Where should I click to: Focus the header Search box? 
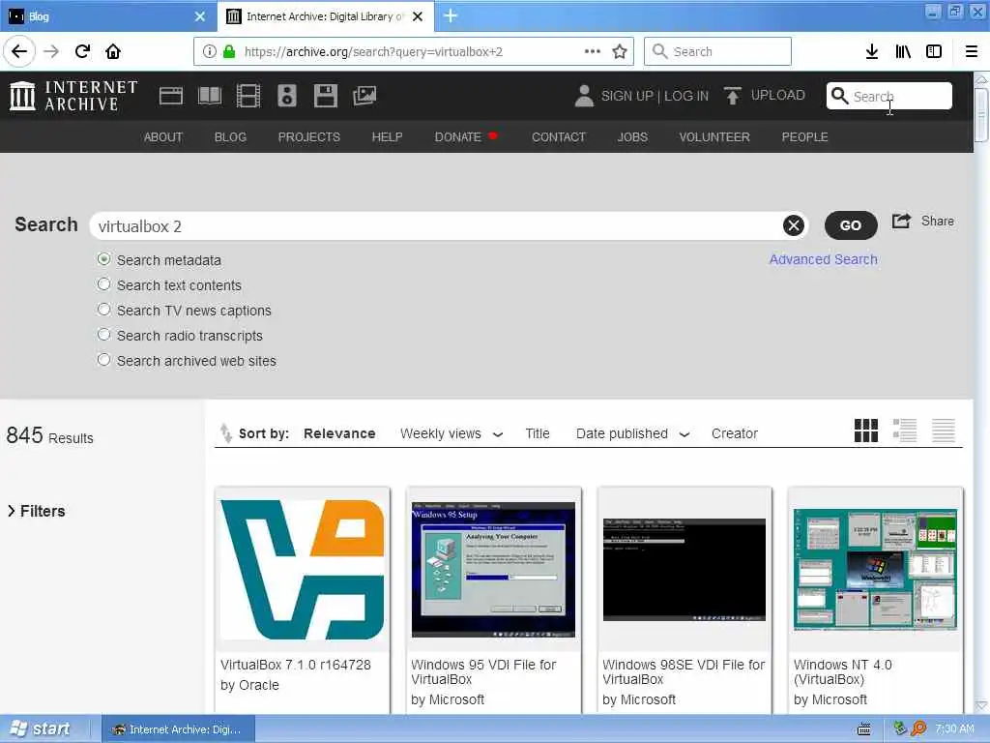click(x=889, y=96)
